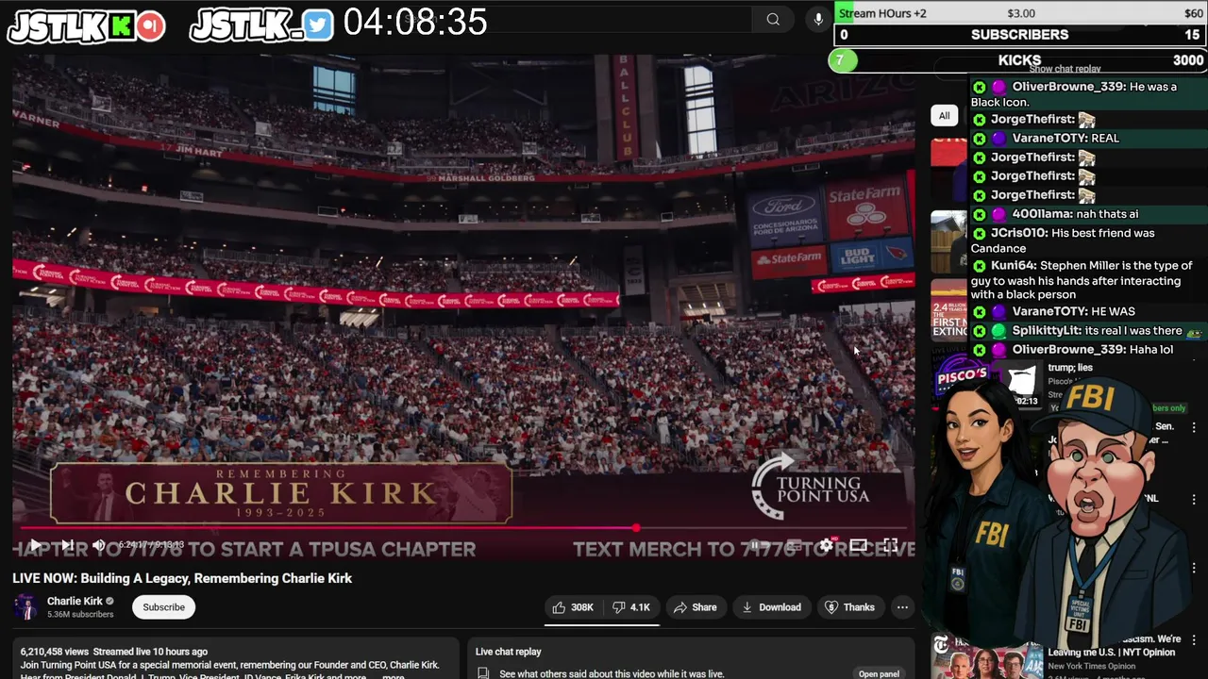This screenshot has height=679, width=1208.
Task: Click the '6,210,458 views' text
Action: tap(54, 652)
